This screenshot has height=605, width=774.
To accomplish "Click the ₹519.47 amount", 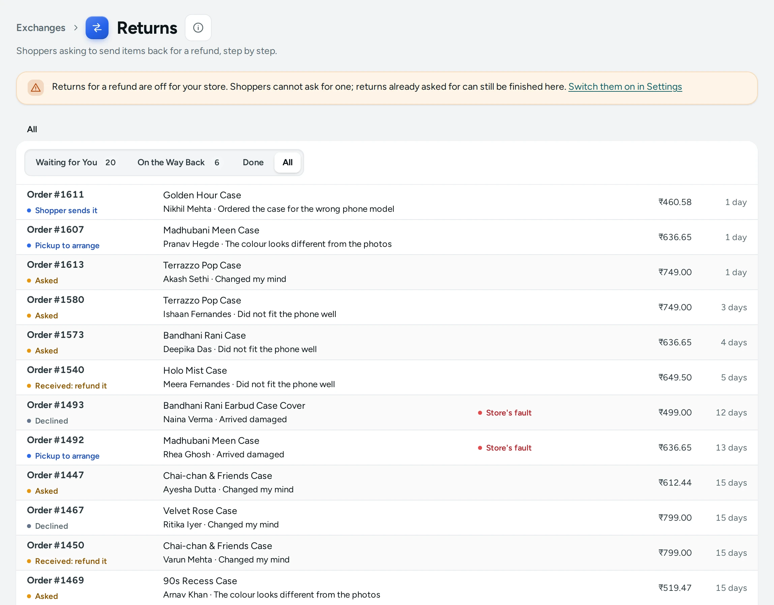I will [x=675, y=587].
